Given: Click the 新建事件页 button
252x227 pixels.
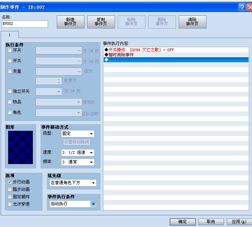Looking at the screenshot, I should [x=70, y=22].
